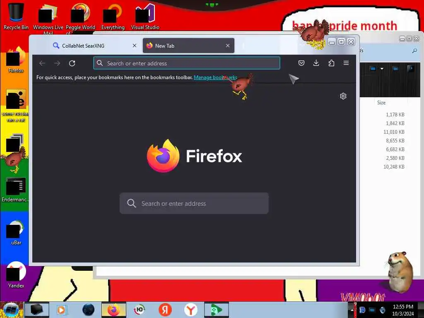Image resolution: width=424 pixels, height=318 pixels.
Task: Open the Peggle World desktop shortcut
Action: coord(80,18)
